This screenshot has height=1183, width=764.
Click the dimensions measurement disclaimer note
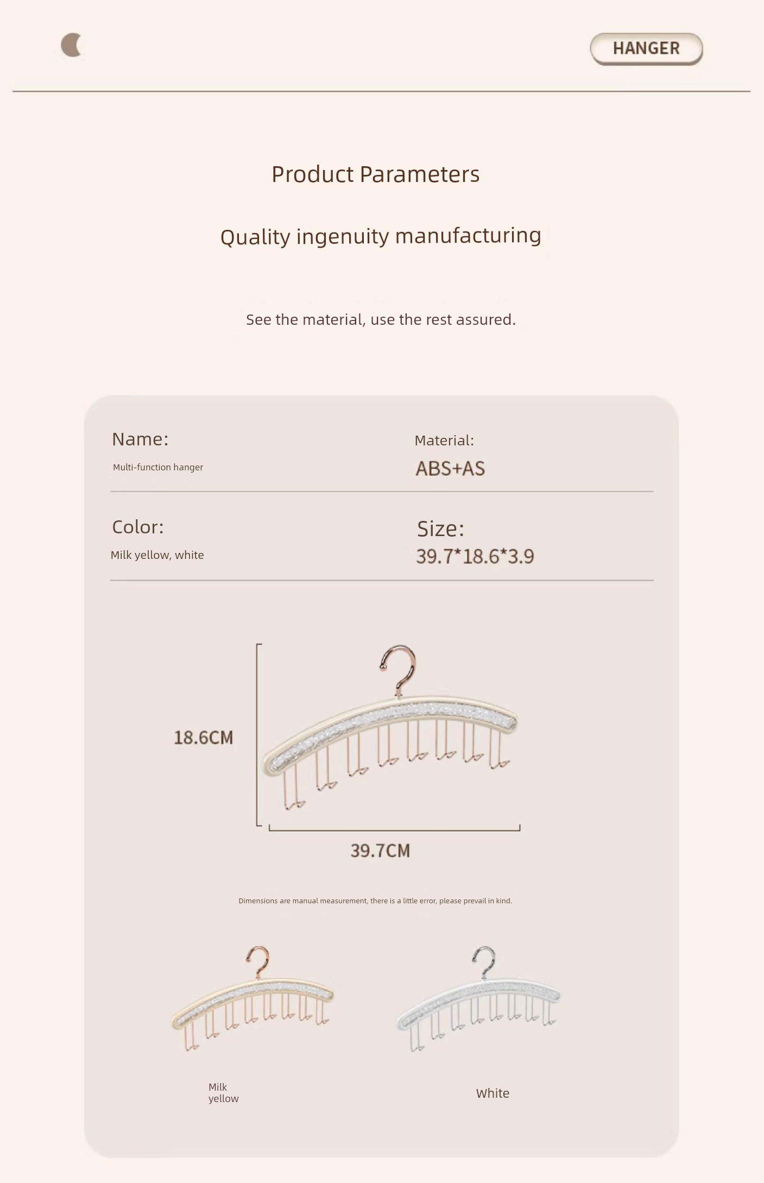375,901
